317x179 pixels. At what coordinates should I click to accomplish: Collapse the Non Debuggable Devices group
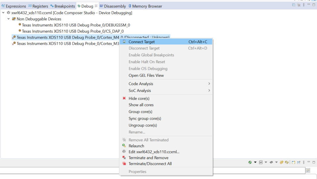point(9,19)
